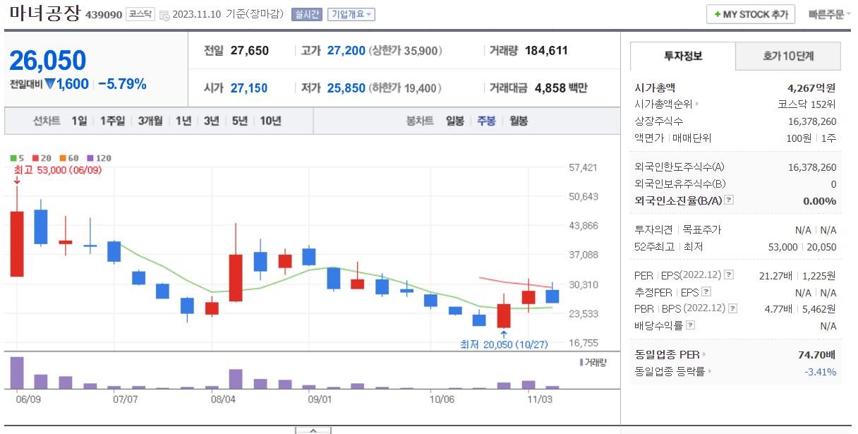Click the 시가 value 27,150

(x=249, y=88)
